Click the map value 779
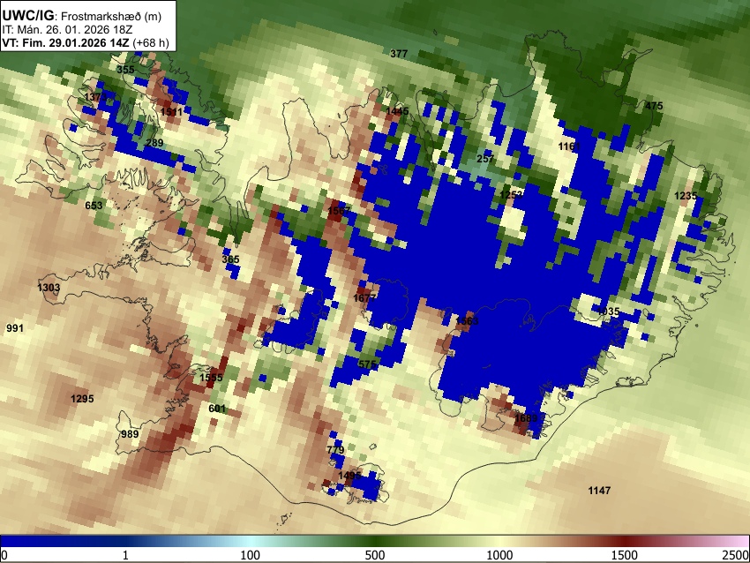750x563 pixels. coord(336,450)
